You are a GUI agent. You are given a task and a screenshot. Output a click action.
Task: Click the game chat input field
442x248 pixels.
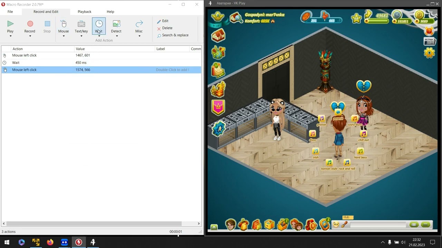378,225
